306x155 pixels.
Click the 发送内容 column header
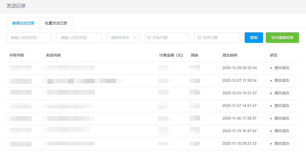[x=53, y=55]
